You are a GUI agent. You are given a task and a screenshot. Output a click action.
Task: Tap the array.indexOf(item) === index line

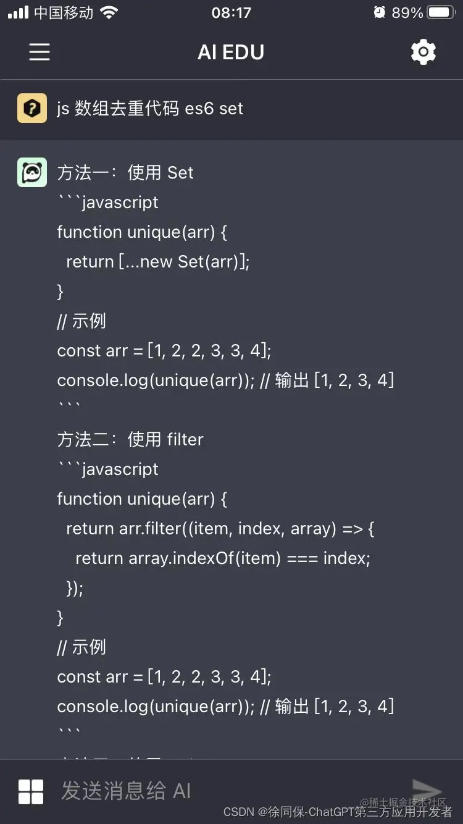(223, 558)
